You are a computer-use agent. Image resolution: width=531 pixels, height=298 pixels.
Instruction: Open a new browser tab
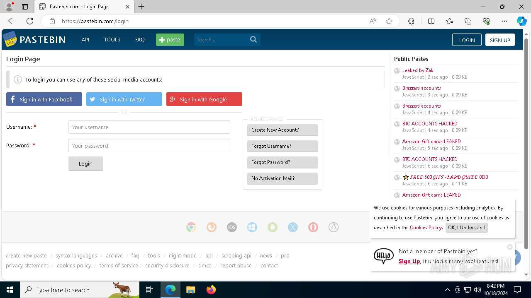tap(141, 7)
